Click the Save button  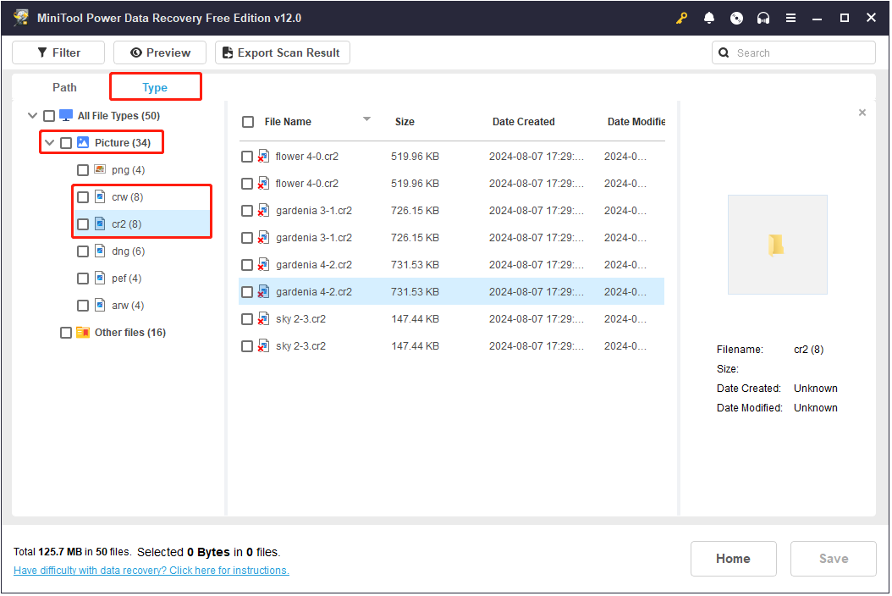(834, 559)
